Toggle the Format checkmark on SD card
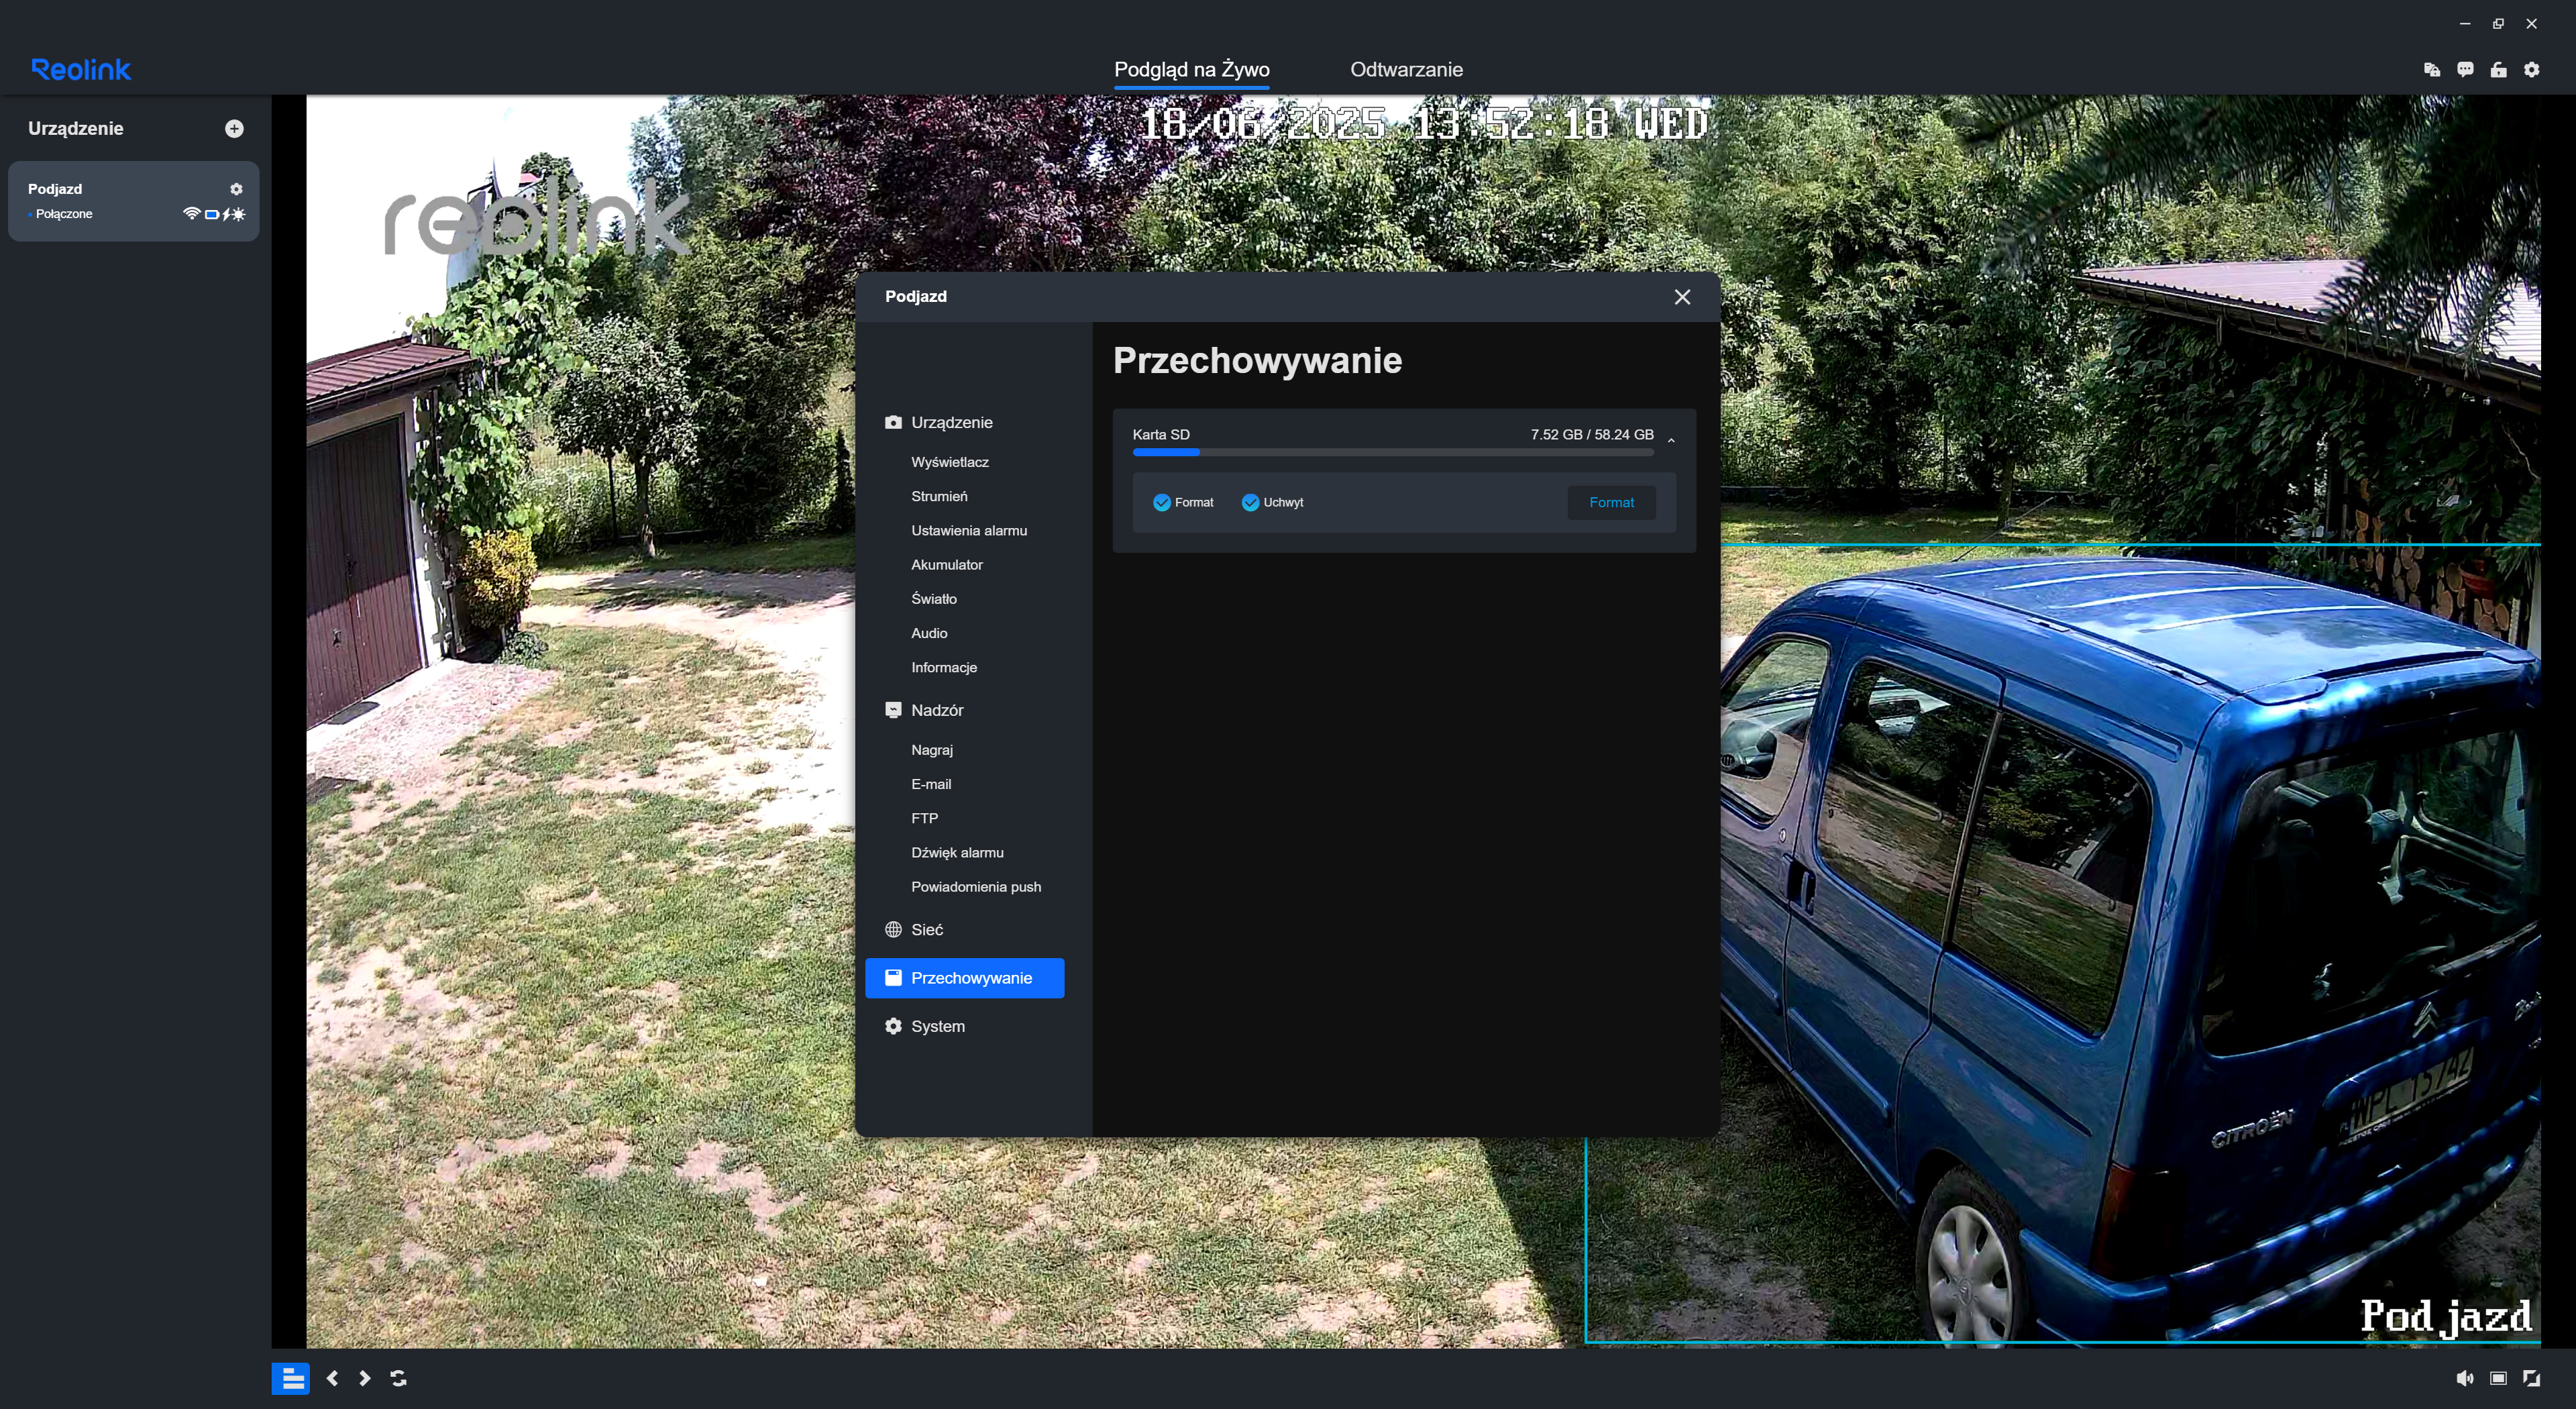Viewport: 2576px width, 1409px height. click(1161, 502)
